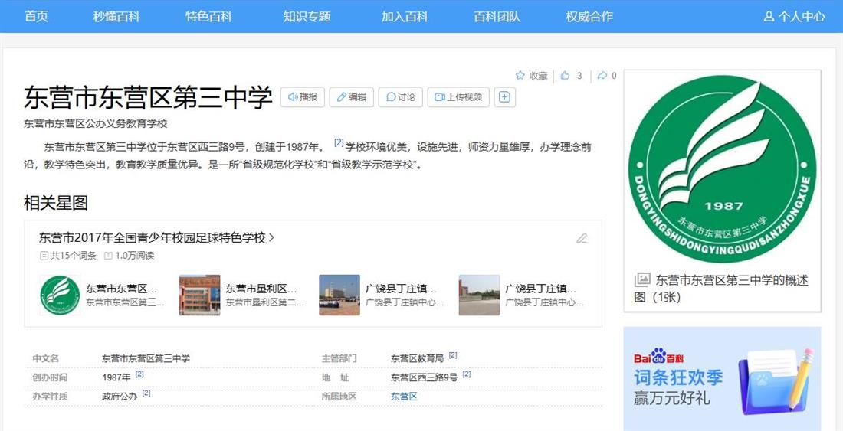Viewport: 843px width, 431px height.
Task: Open reference [2] next to 东营区教育局
Action: click(x=453, y=355)
